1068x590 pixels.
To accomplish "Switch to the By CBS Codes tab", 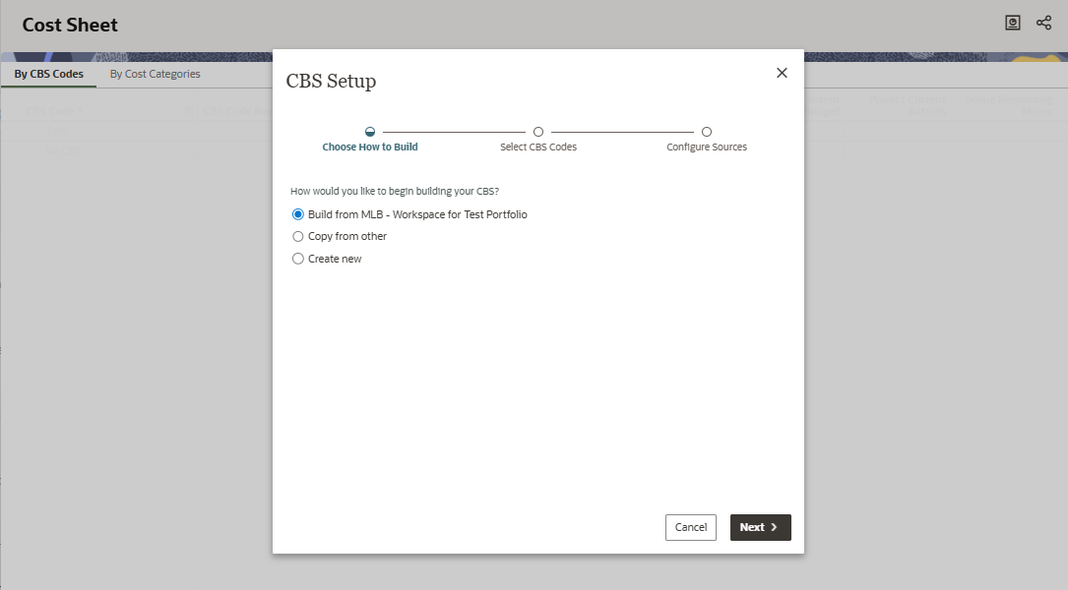I will [x=49, y=75].
